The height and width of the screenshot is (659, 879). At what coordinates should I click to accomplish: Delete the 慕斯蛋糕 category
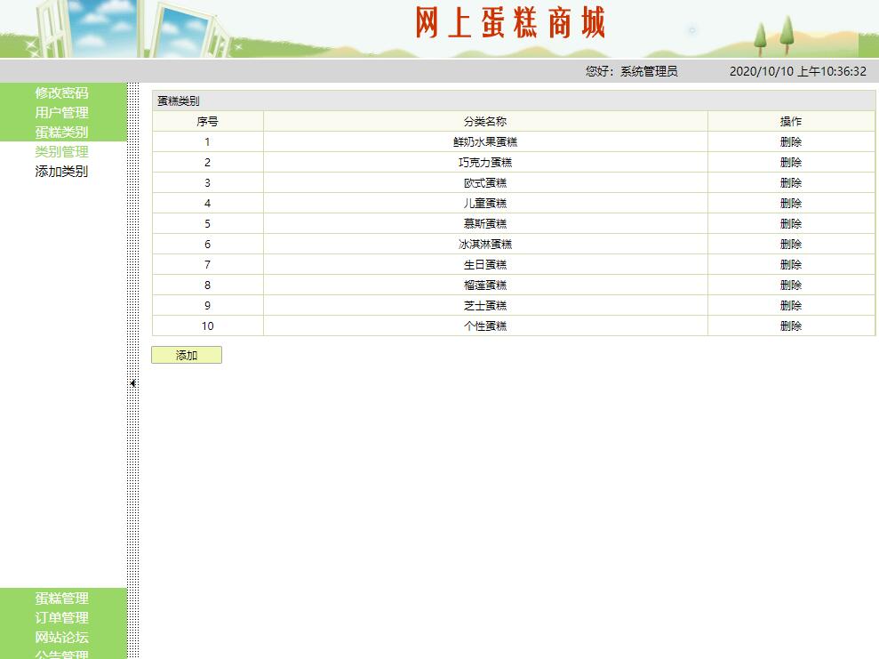791,224
